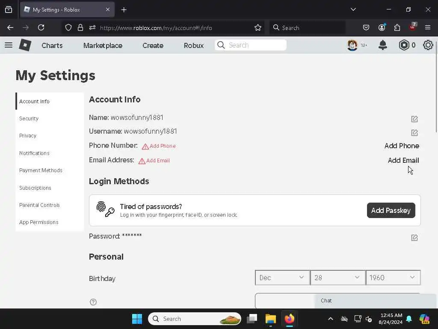Click the Add Email button on right
Screen dimensions: 438x329
tap(403, 160)
